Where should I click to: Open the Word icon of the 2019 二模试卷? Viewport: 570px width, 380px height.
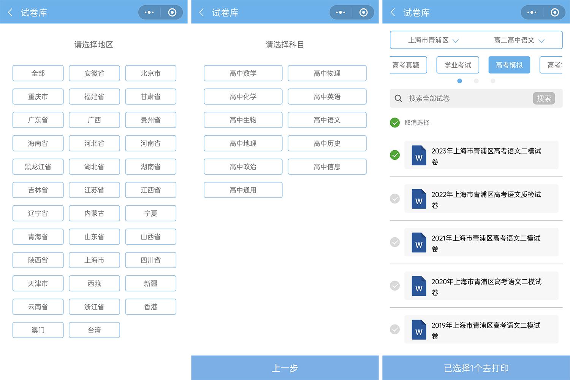click(x=418, y=329)
